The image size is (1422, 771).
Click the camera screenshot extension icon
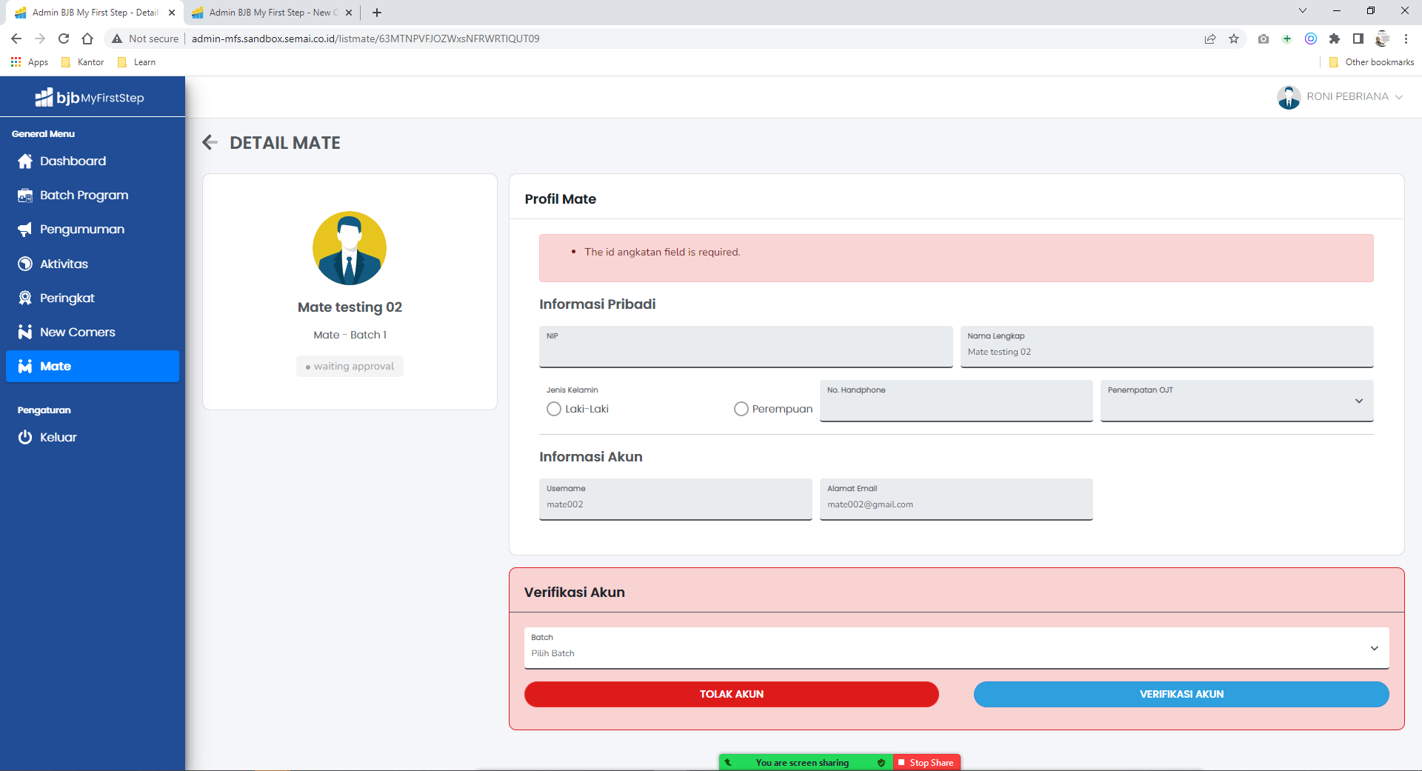coord(1264,39)
